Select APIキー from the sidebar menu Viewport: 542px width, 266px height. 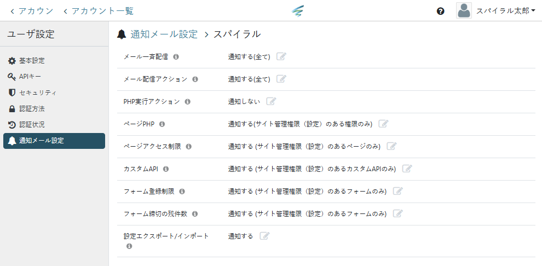[30, 77]
